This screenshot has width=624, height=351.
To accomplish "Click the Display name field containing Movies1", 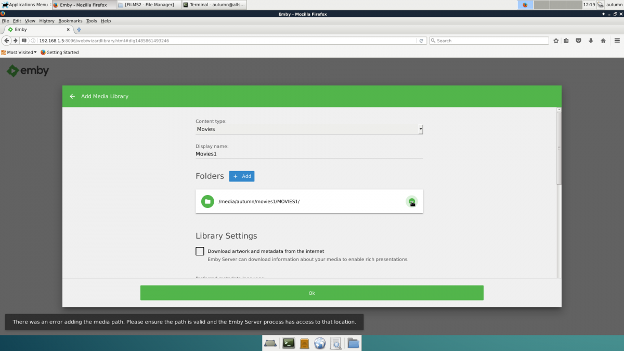I will [x=309, y=154].
